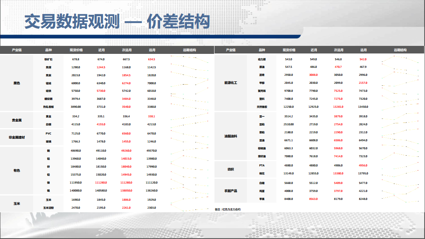This screenshot has width=425, height=239.
Task: Select the PVC spot price 7125.0
Action: (x=76, y=133)
